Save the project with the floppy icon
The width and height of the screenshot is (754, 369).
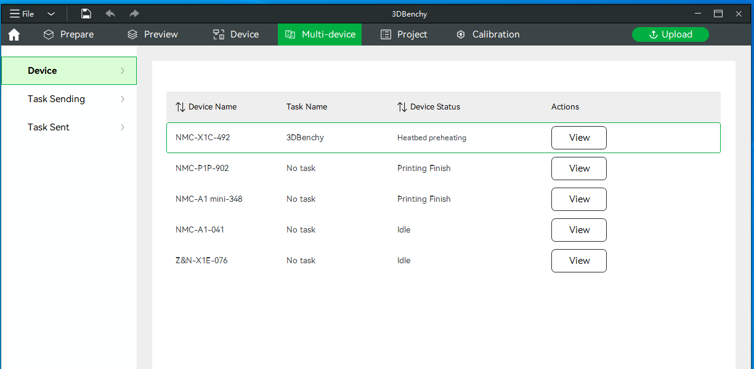86,14
